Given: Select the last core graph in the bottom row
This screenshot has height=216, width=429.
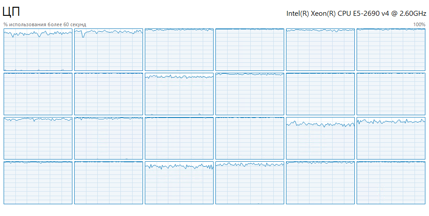Looking at the screenshot, I should click(391, 183).
